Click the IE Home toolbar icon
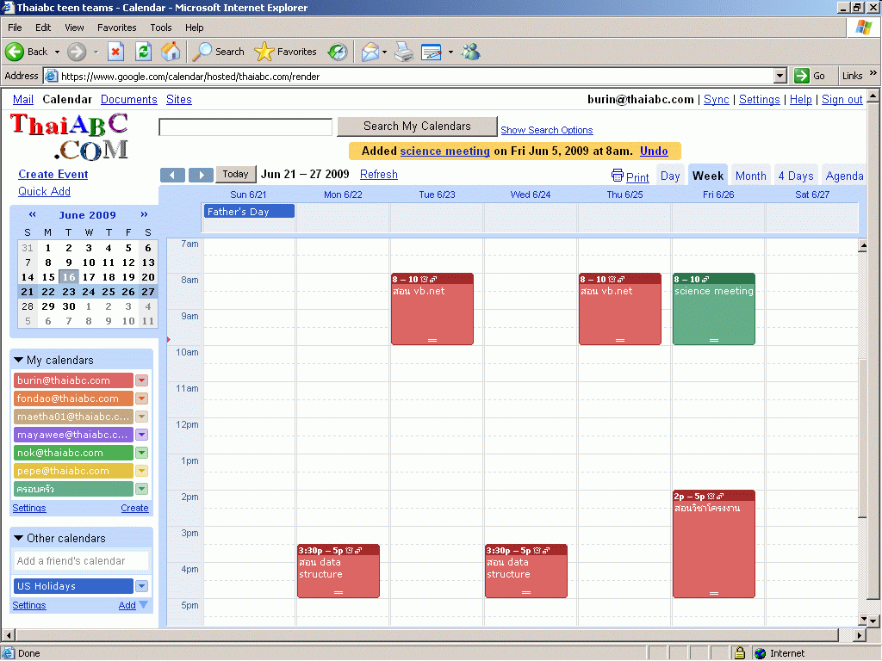The height and width of the screenshot is (661, 882). coord(171,52)
